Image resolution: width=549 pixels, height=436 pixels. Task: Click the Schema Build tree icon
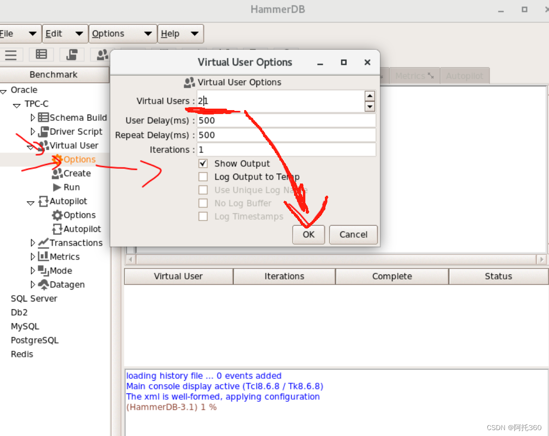pos(44,117)
